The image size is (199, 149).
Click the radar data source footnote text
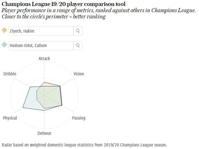(x=84, y=145)
